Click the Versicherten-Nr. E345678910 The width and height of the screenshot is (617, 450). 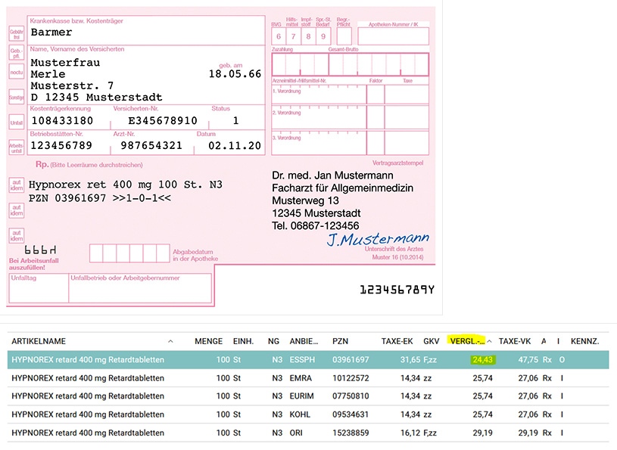tap(163, 121)
